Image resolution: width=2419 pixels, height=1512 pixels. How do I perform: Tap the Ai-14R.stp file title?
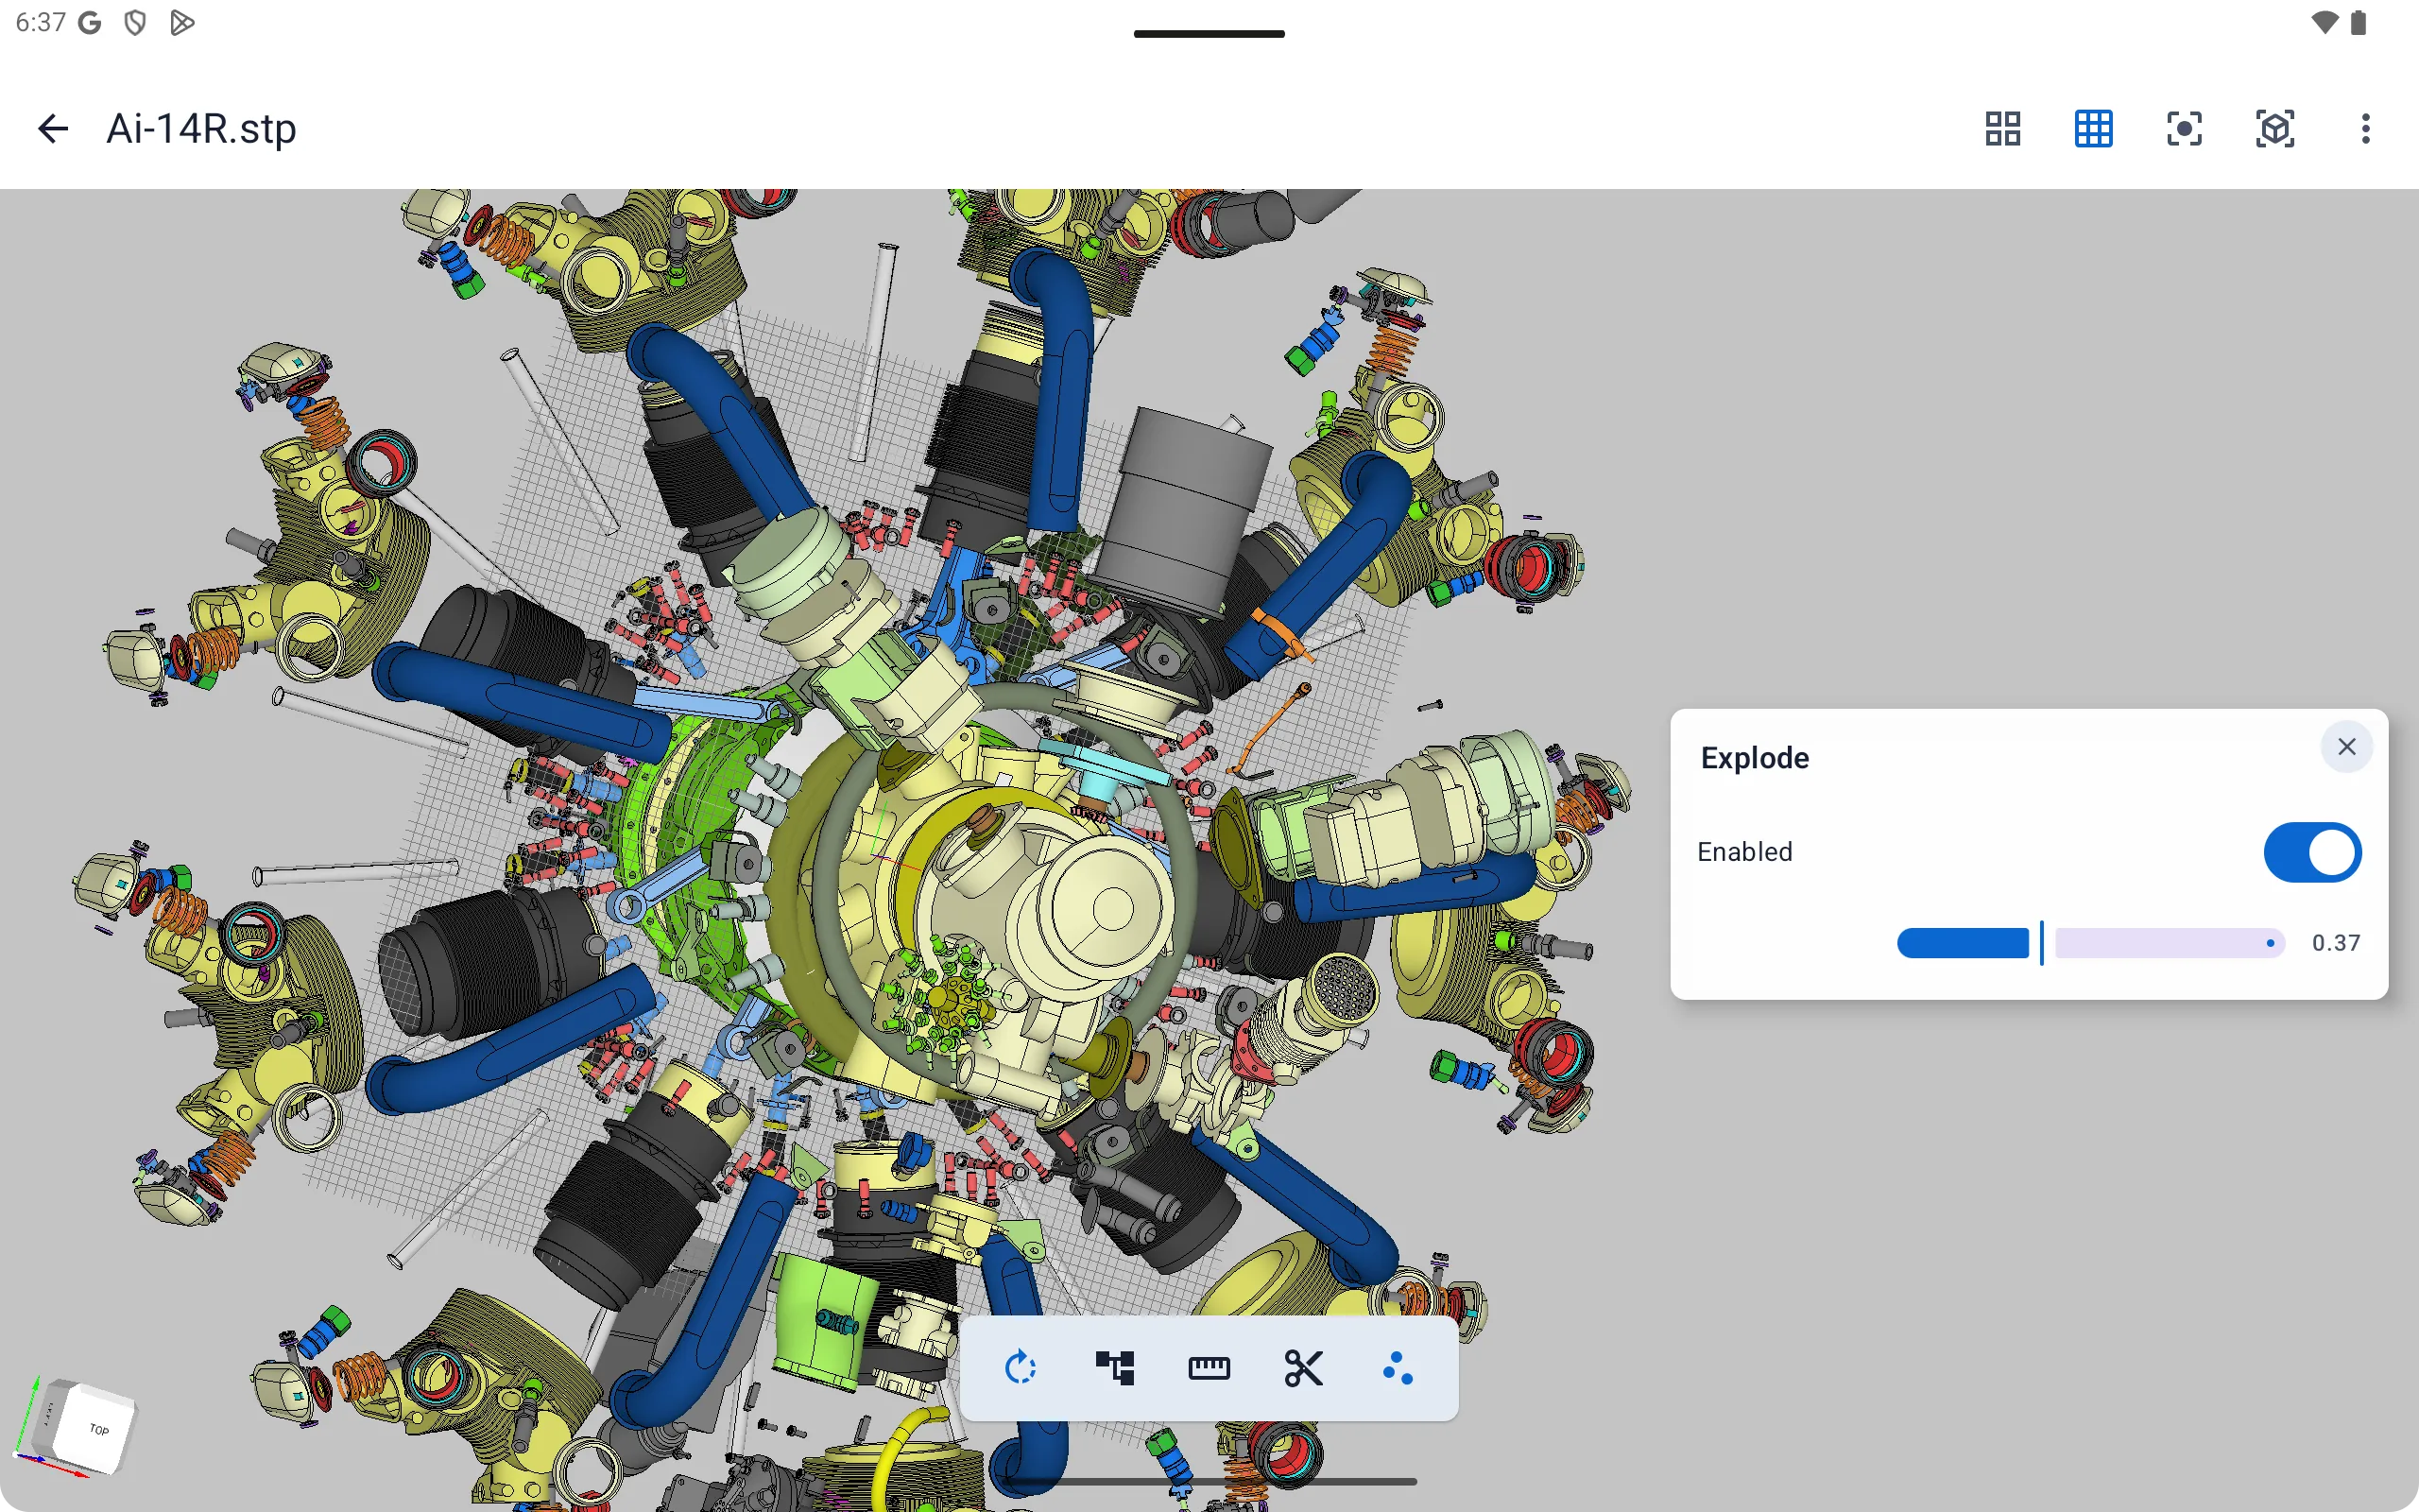[201, 129]
